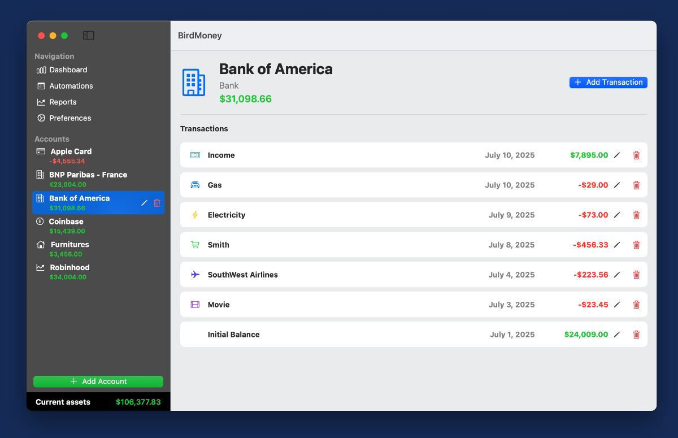This screenshot has width=678, height=438.
Task: Edit the Bank of America account in sidebar
Action: click(144, 203)
